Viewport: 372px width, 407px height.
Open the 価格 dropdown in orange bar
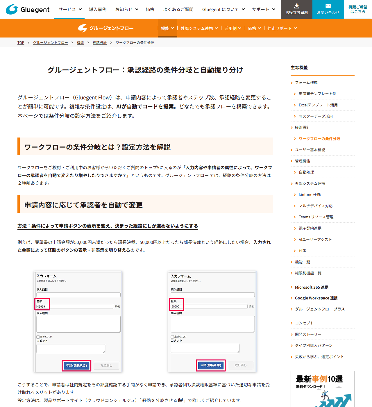coord(254,28)
